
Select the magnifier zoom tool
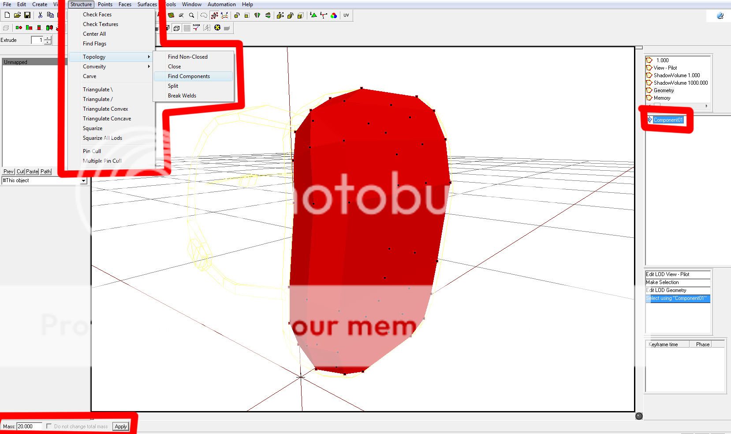191,15
